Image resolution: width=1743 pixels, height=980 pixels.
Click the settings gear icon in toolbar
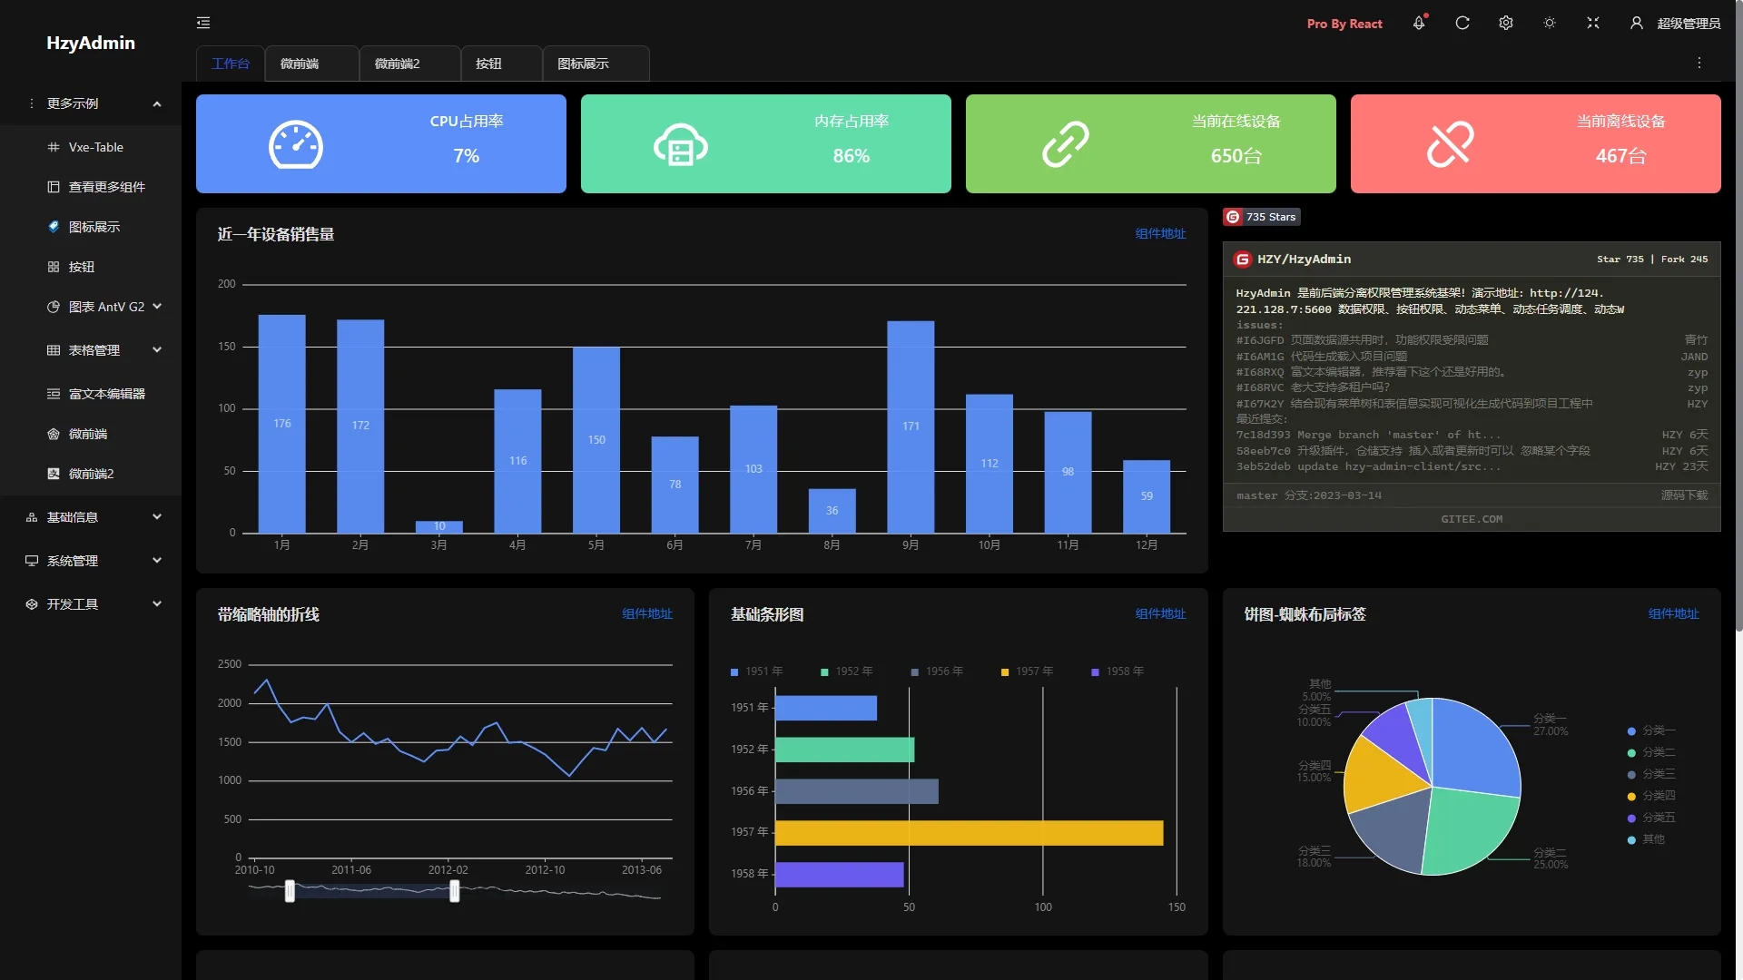[1506, 22]
